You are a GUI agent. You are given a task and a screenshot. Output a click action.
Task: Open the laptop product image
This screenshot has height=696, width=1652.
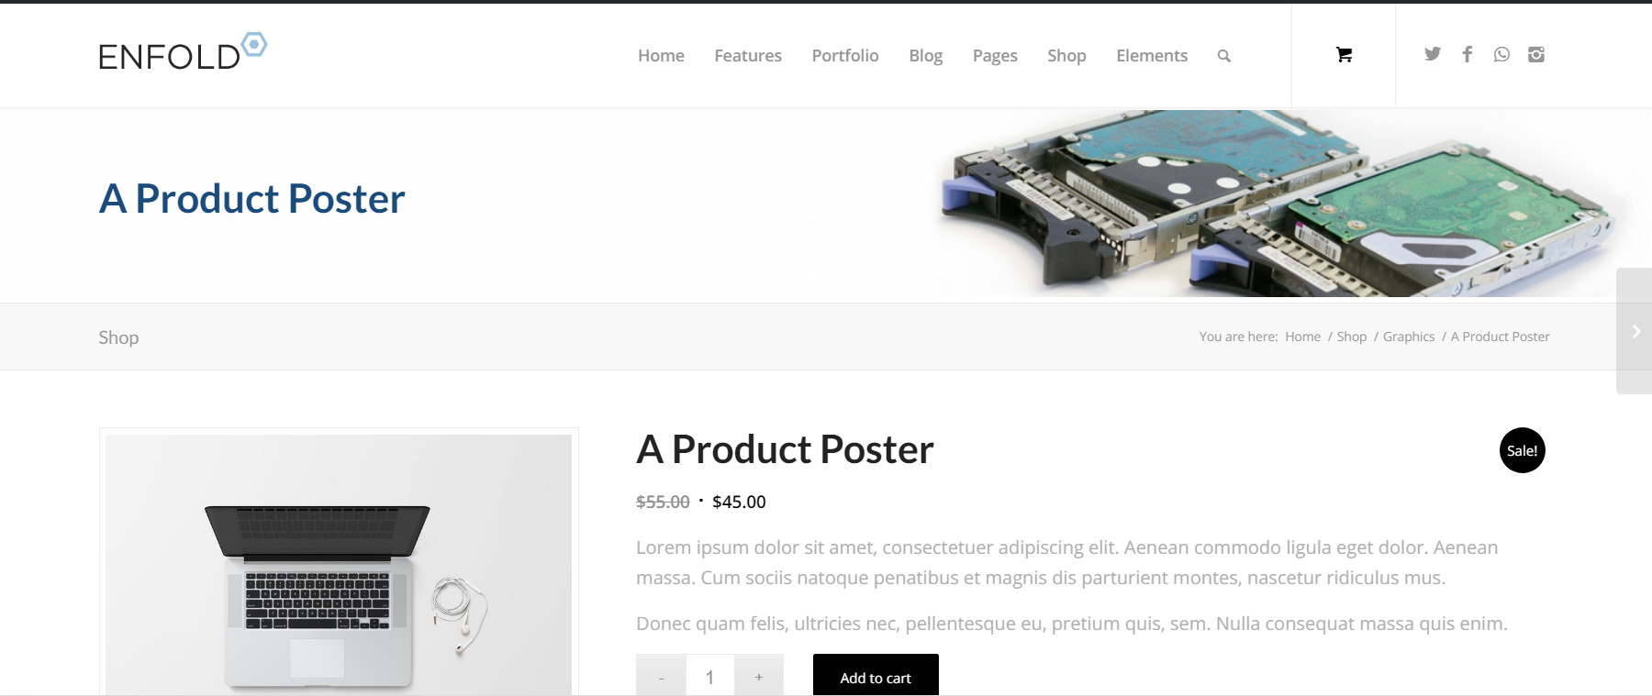click(339, 564)
